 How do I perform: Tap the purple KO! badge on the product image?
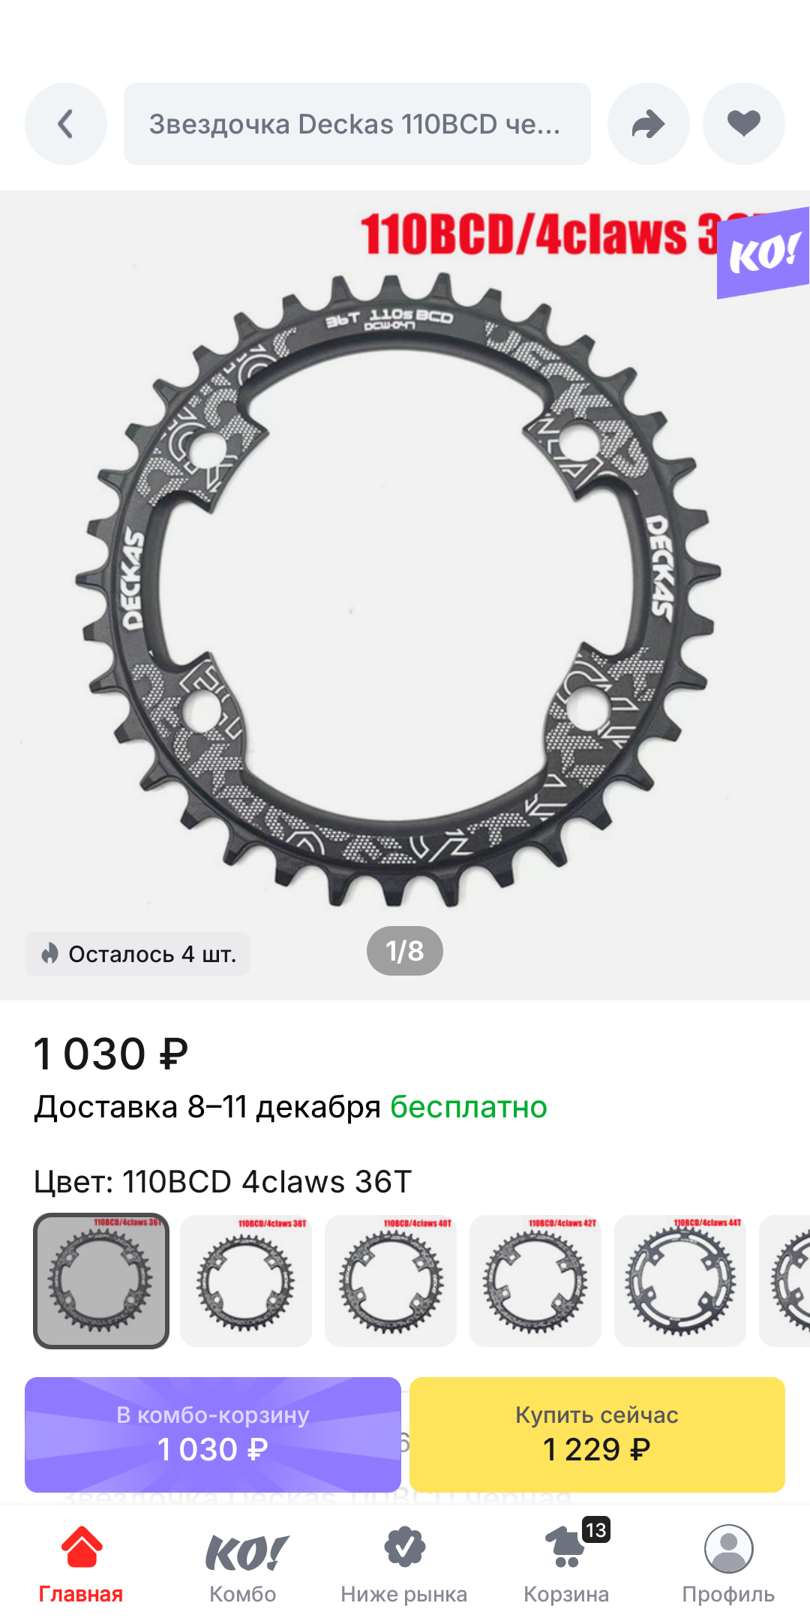[x=763, y=253]
